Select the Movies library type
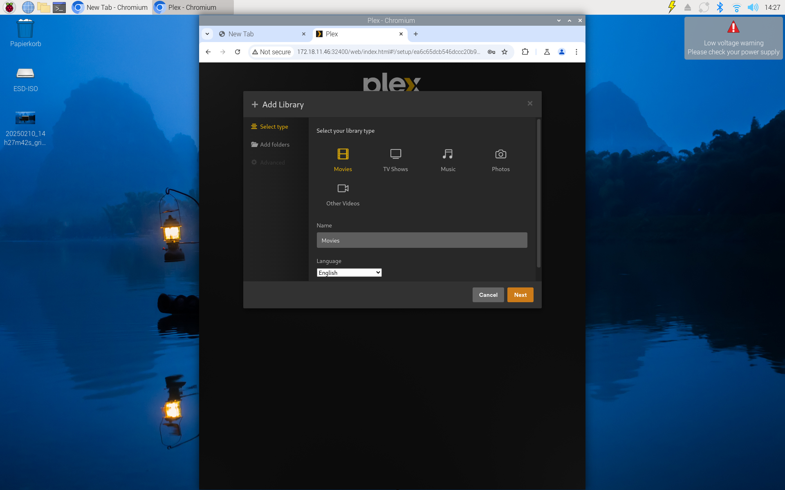The width and height of the screenshot is (785, 490). (343, 160)
